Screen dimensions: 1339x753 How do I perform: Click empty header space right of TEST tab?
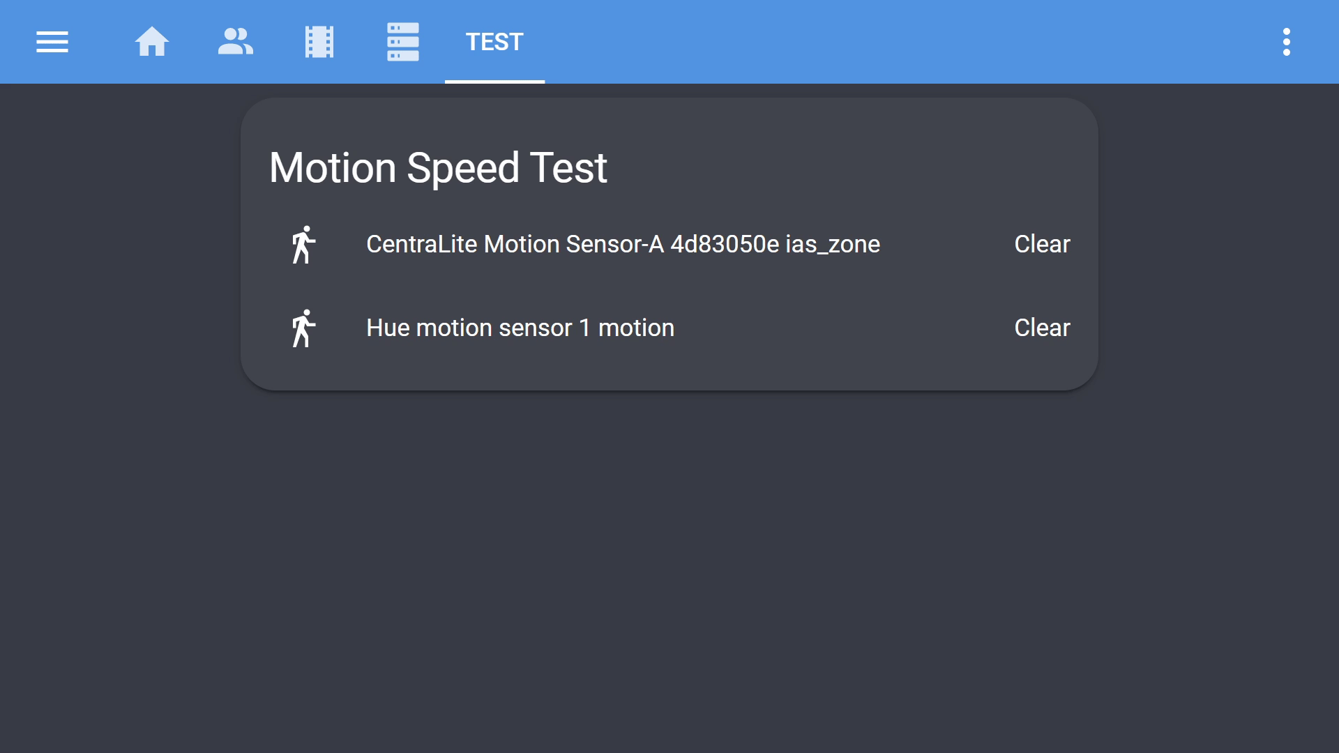(907, 42)
